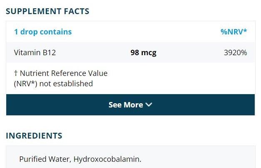
Task: Click the word 'drop' in the table header
Action: click(28, 32)
